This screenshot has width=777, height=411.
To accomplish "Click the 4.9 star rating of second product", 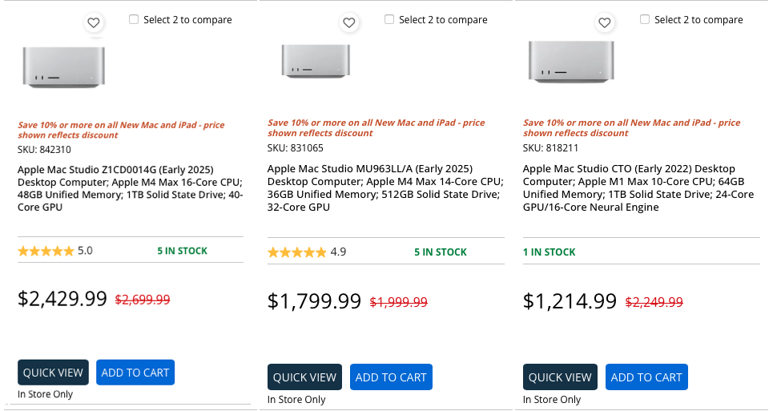I will coord(306,252).
